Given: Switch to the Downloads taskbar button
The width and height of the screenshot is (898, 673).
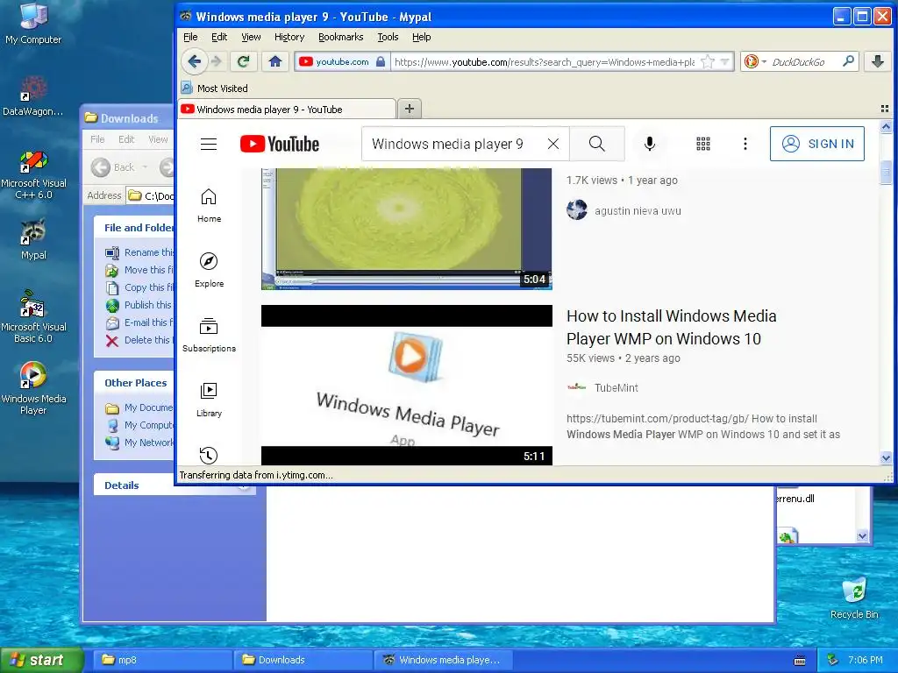Looking at the screenshot, I should pos(303,660).
